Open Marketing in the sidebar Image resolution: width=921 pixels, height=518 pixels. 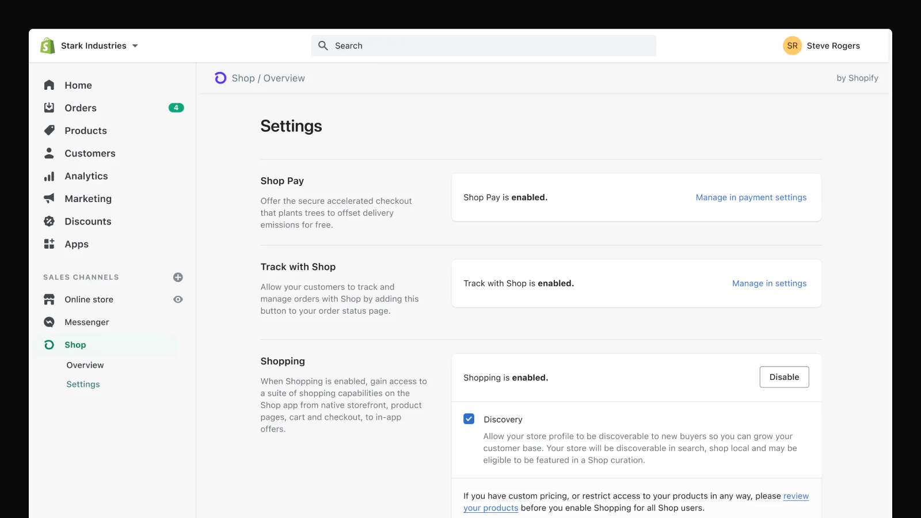tap(88, 199)
